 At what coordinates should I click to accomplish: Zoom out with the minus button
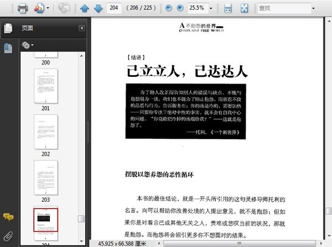click(x=169, y=8)
